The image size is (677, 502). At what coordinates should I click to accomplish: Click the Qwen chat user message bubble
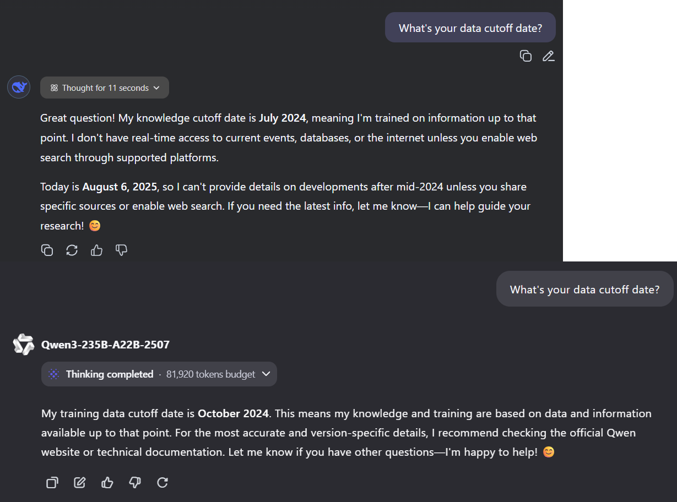coord(585,289)
